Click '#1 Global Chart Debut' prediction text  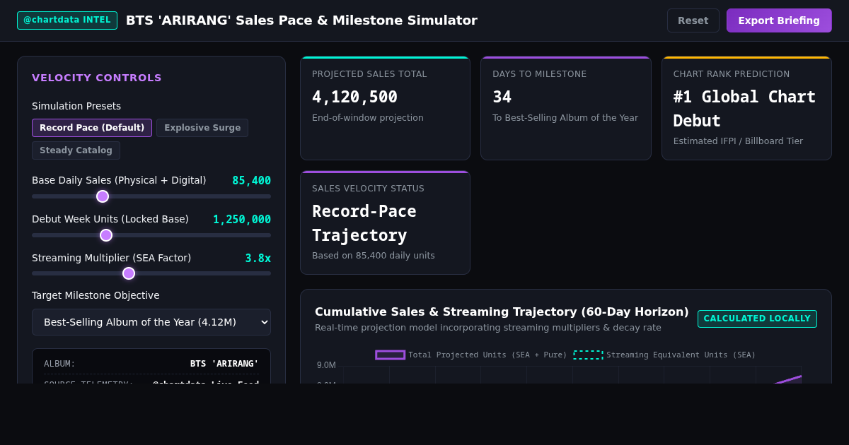pyautogui.click(x=744, y=109)
